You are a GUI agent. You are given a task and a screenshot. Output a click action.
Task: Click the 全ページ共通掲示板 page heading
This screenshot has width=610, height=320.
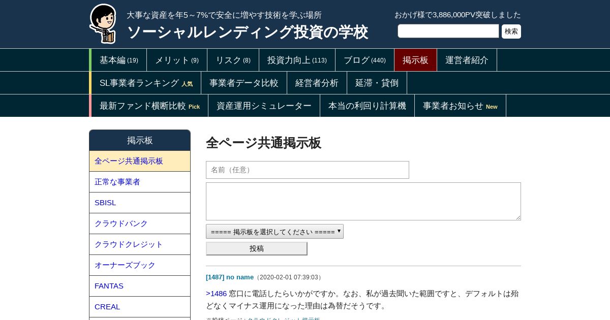[x=263, y=143]
